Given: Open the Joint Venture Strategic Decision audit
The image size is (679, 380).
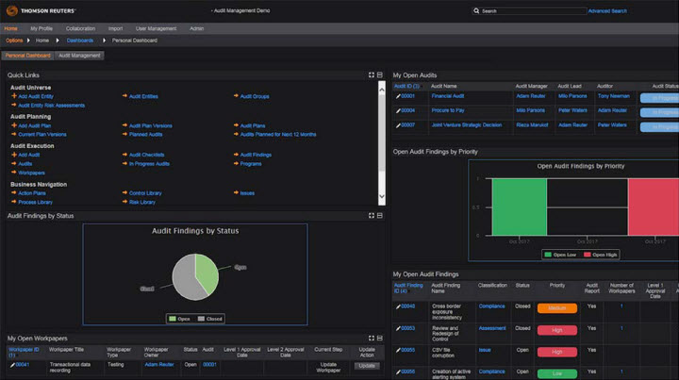Looking at the screenshot, I should 467,125.
